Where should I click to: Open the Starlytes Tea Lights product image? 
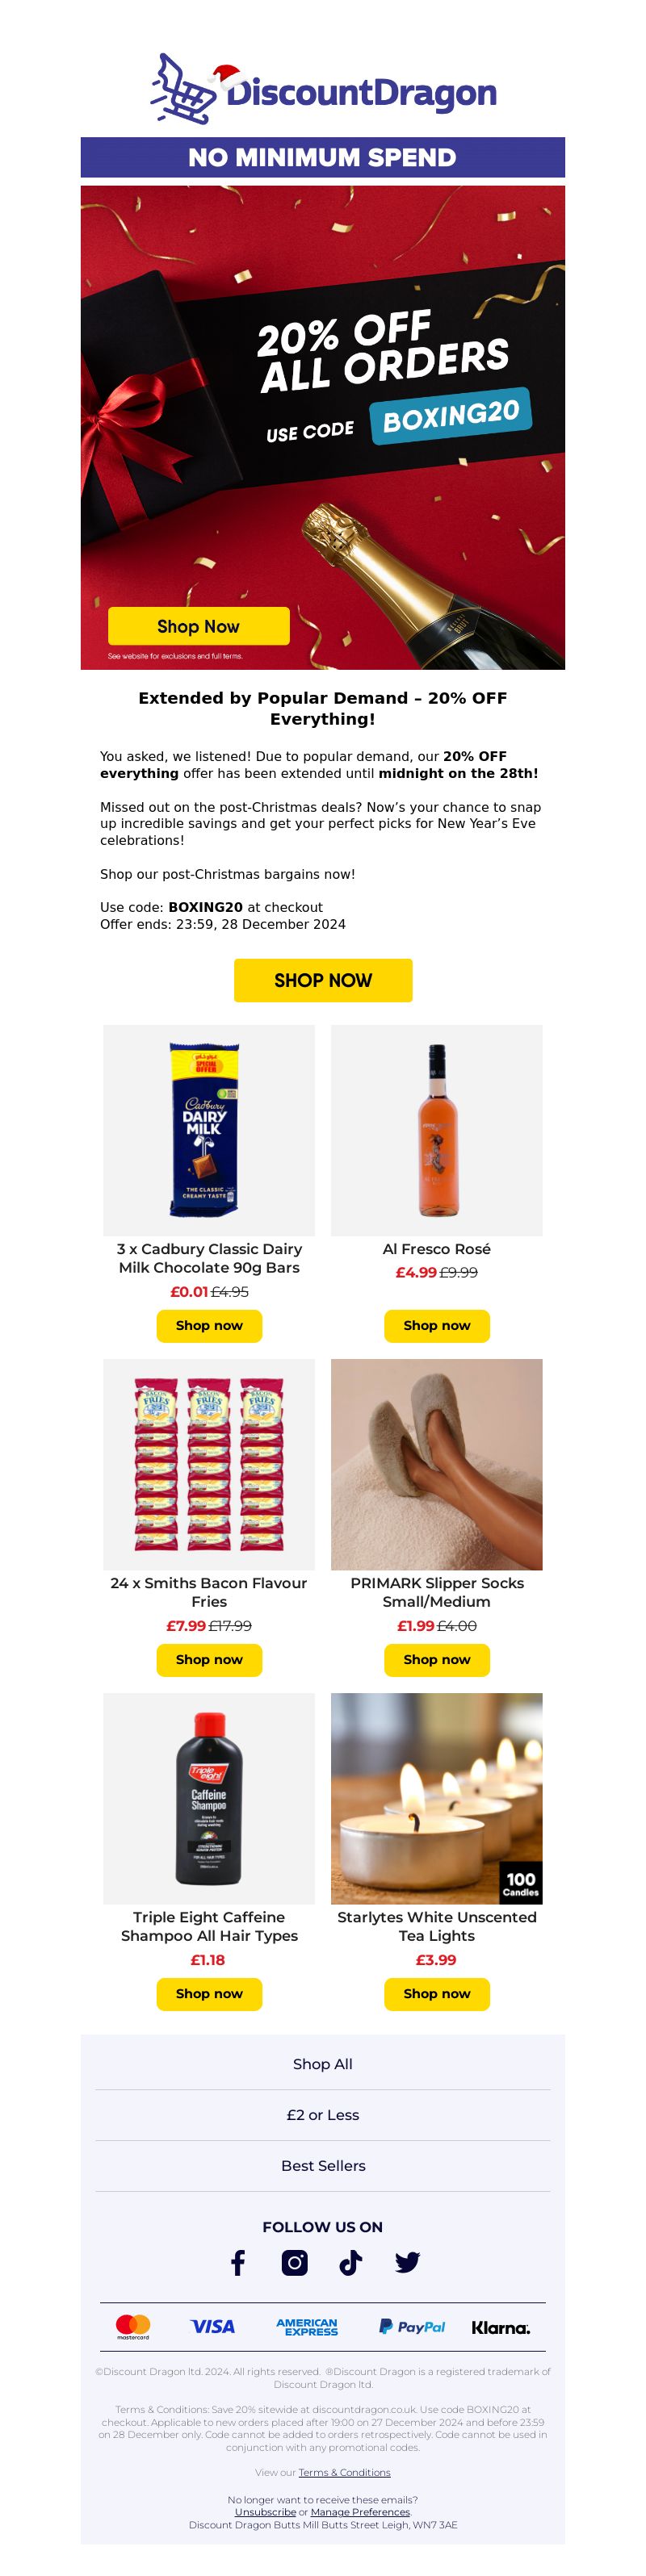437,1798
